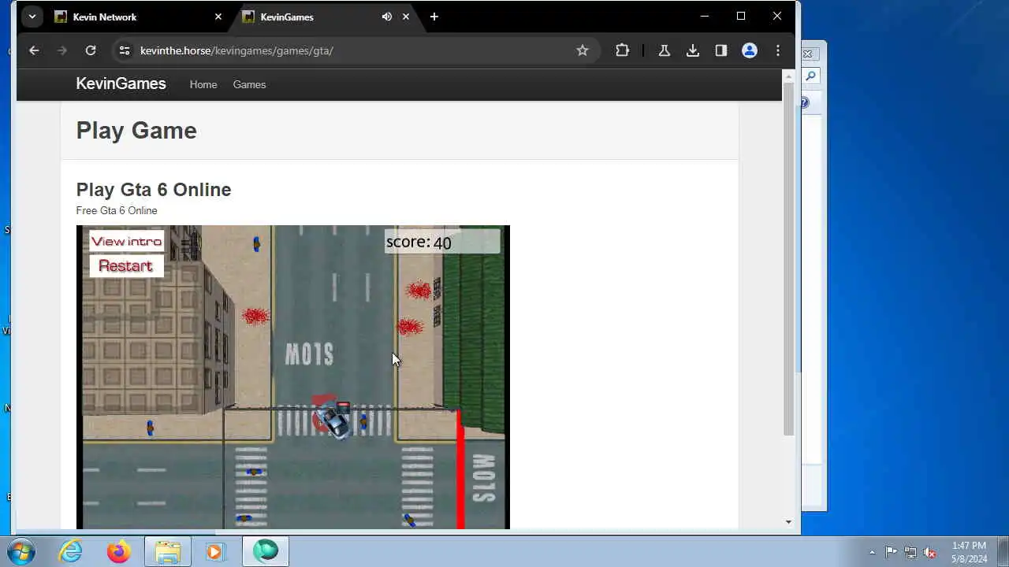This screenshot has height=567, width=1009.
Task: Click the vertical page scrollbar thumb
Action: point(787,258)
